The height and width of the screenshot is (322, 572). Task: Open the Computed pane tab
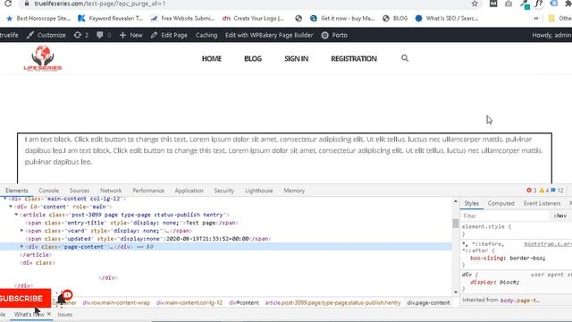click(500, 203)
